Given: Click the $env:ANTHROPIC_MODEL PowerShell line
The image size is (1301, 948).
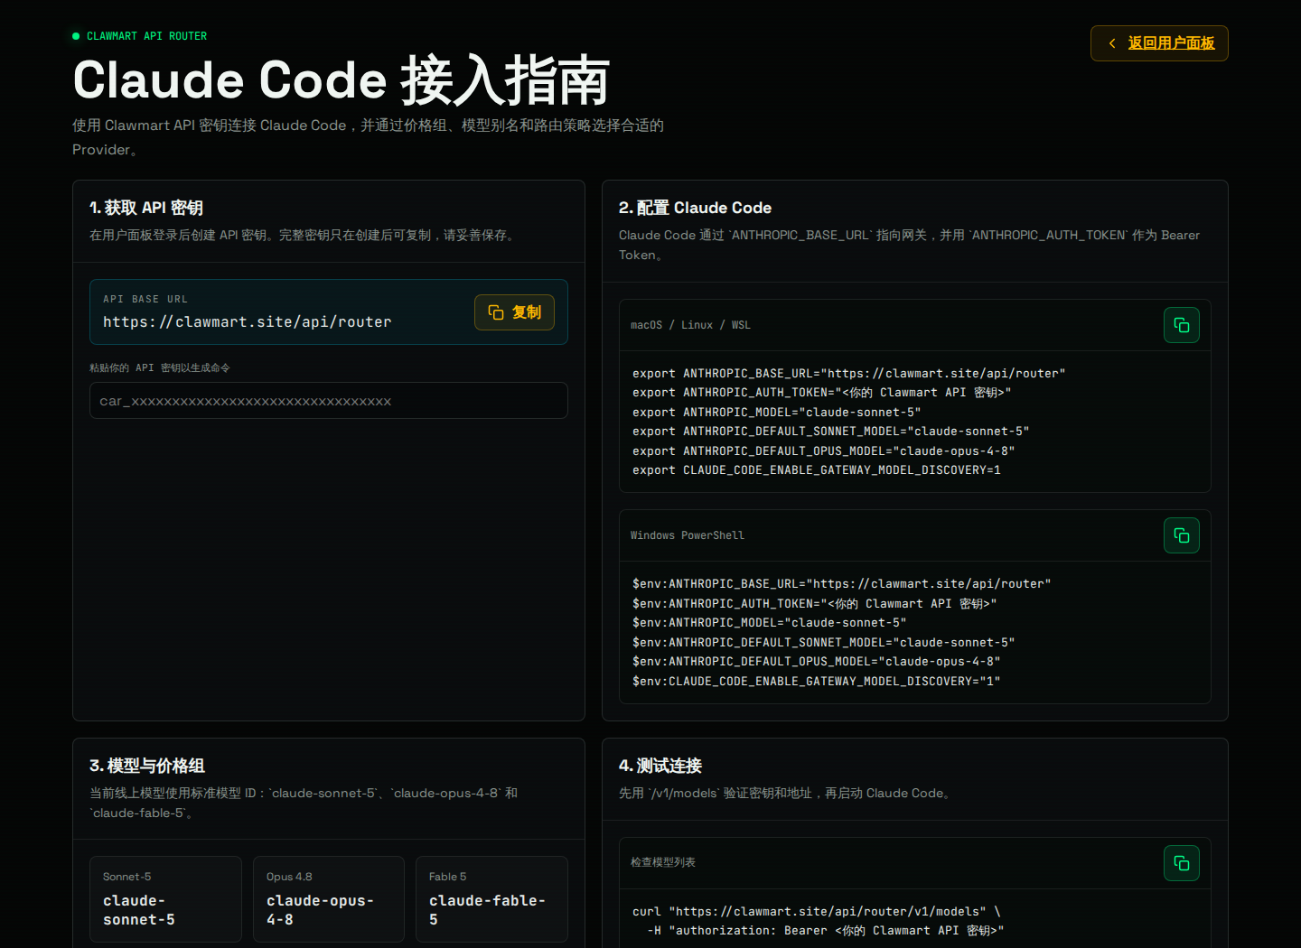Looking at the screenshot, I should [x=770, y=623].
